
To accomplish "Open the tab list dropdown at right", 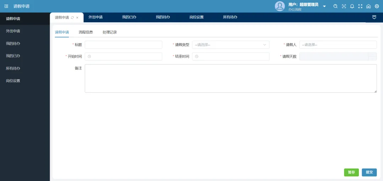I will 374,17.
